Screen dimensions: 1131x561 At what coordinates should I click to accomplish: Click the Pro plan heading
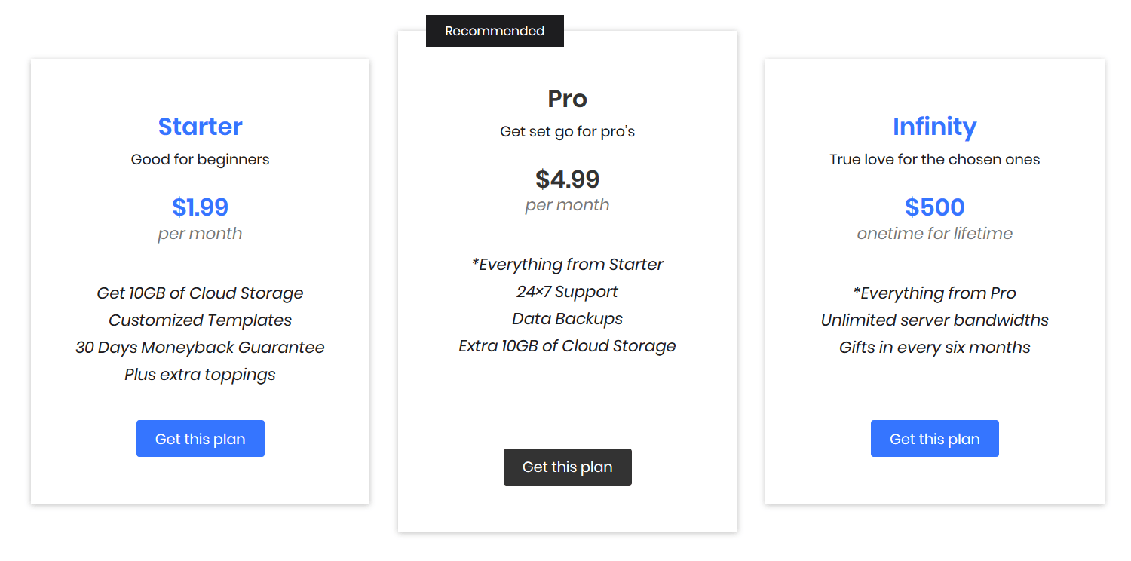(567, 99)
